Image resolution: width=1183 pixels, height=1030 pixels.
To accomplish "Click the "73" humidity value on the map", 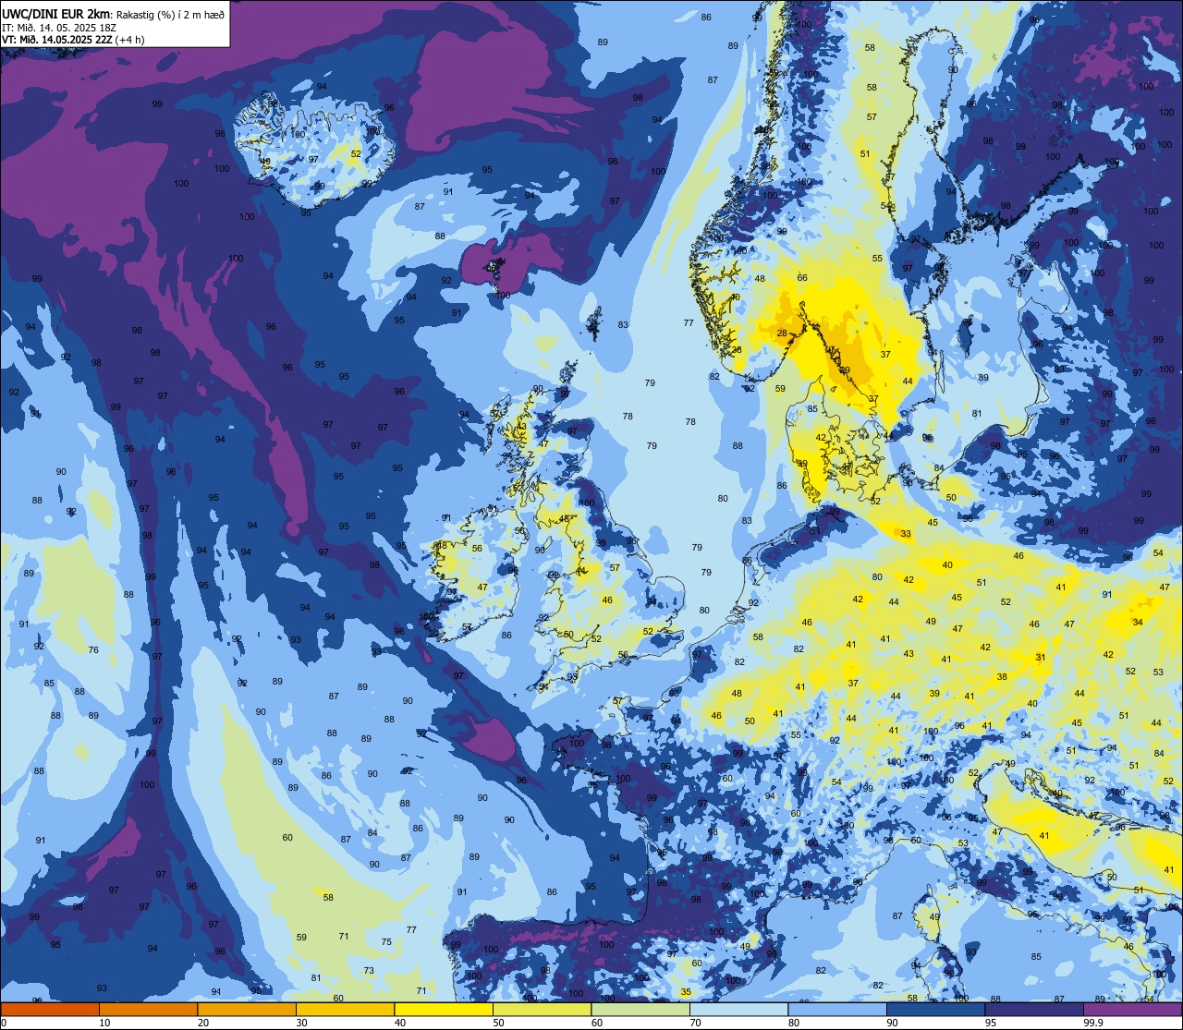I will [x=369, y=971].
